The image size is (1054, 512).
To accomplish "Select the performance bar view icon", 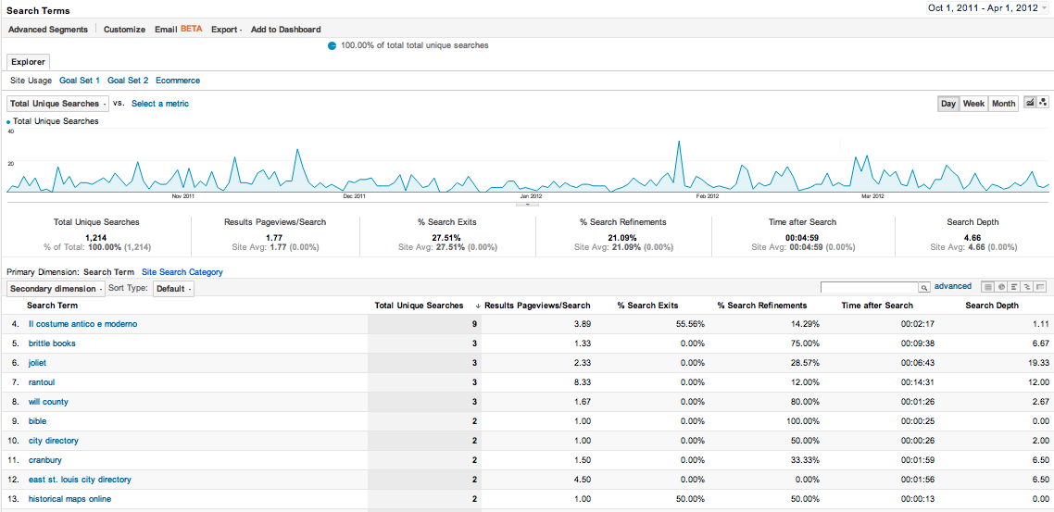I will coord(1014,288).
